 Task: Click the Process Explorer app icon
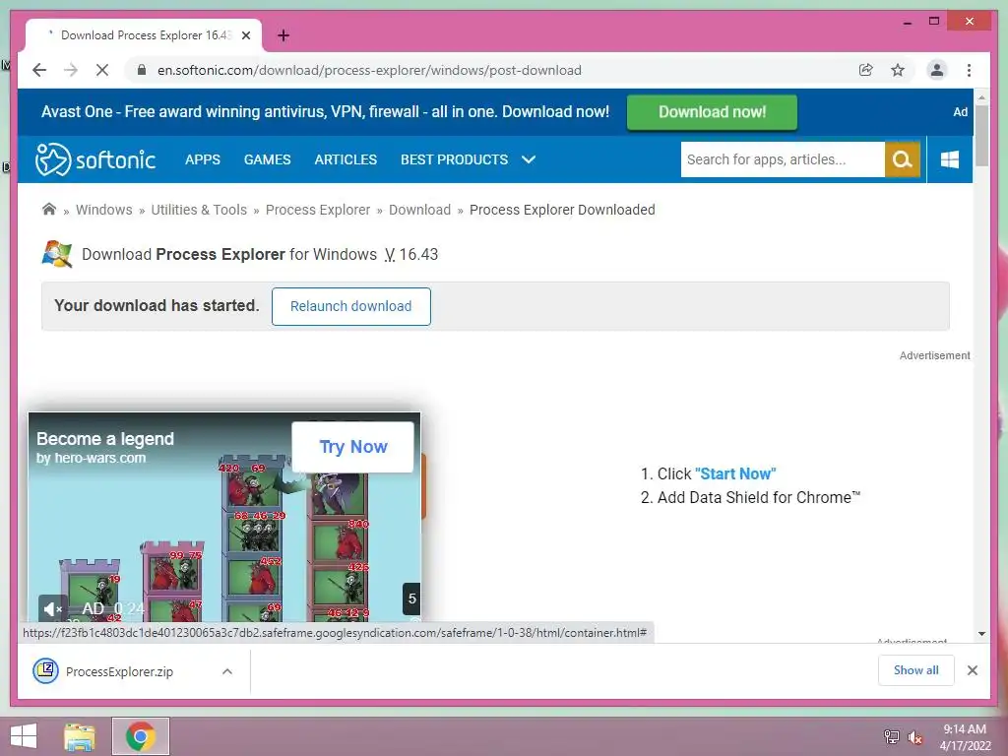tap(57, 254)
